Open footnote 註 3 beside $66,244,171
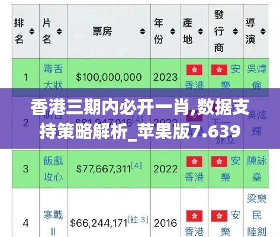This screenshot has width=280, height=237. point(138,219)
